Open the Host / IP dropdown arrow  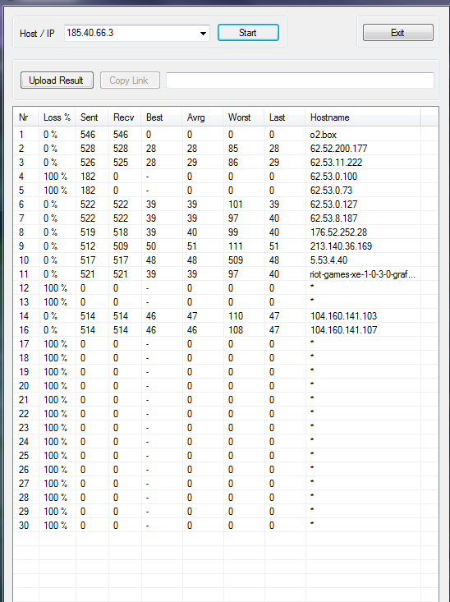click(203, 34)
